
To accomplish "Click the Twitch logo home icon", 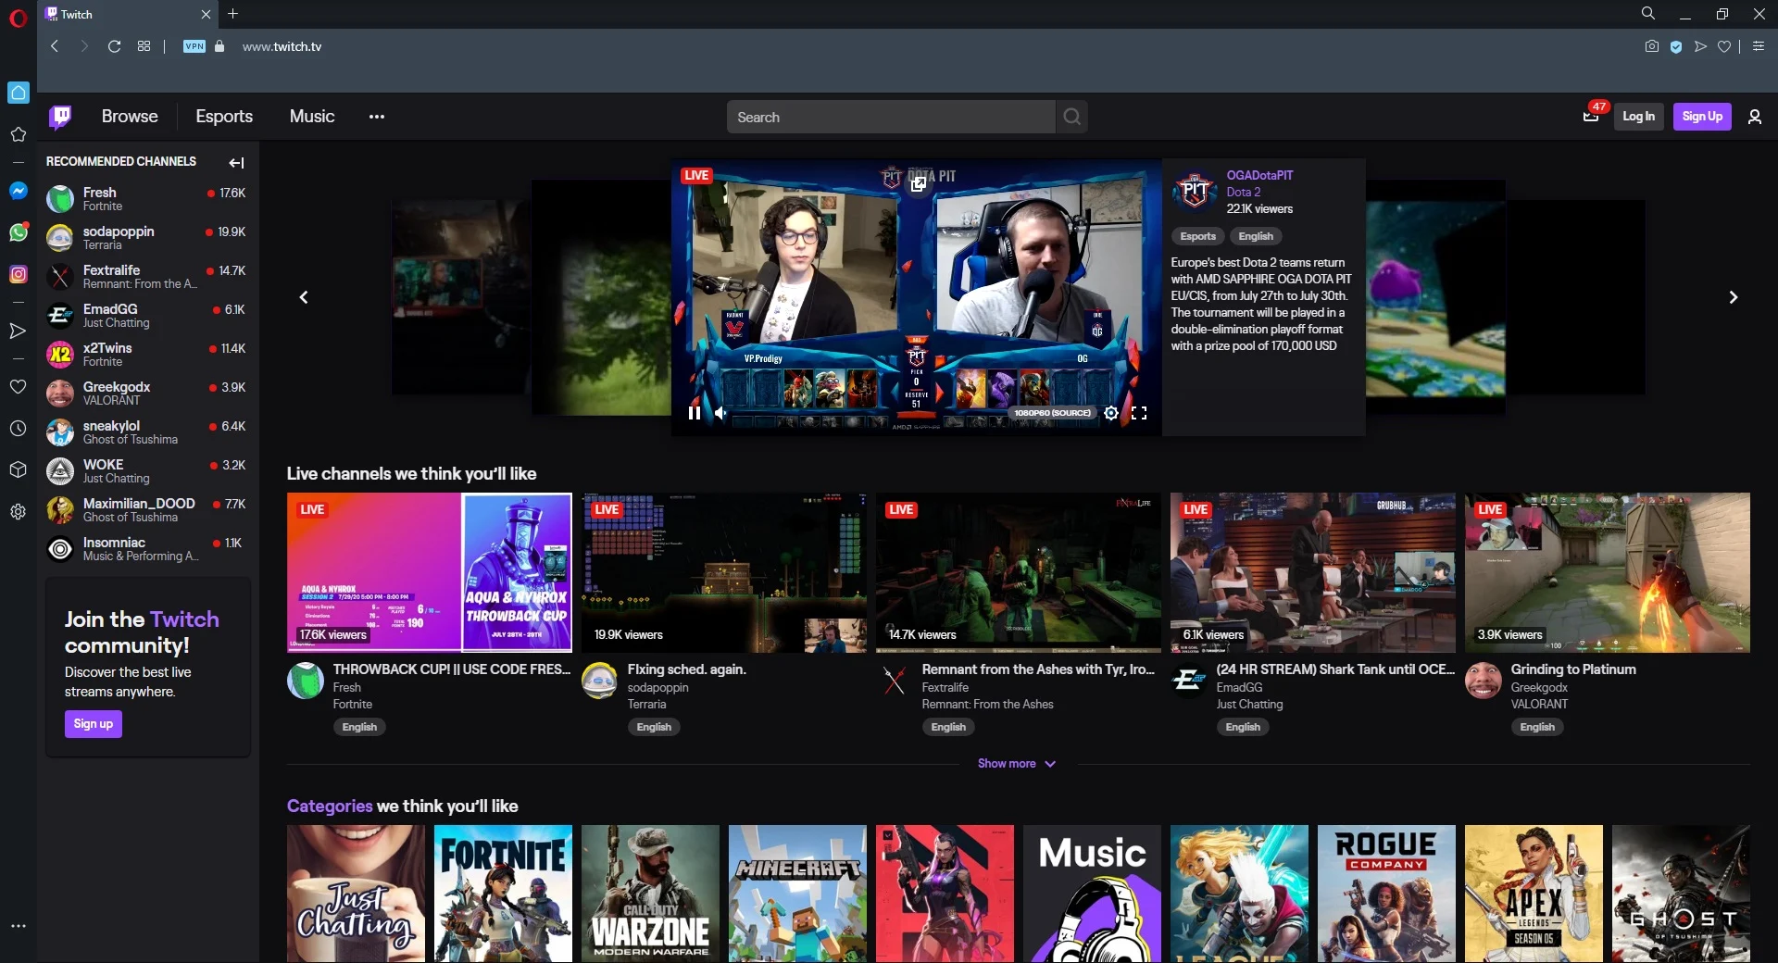I will tap(60, 117).
